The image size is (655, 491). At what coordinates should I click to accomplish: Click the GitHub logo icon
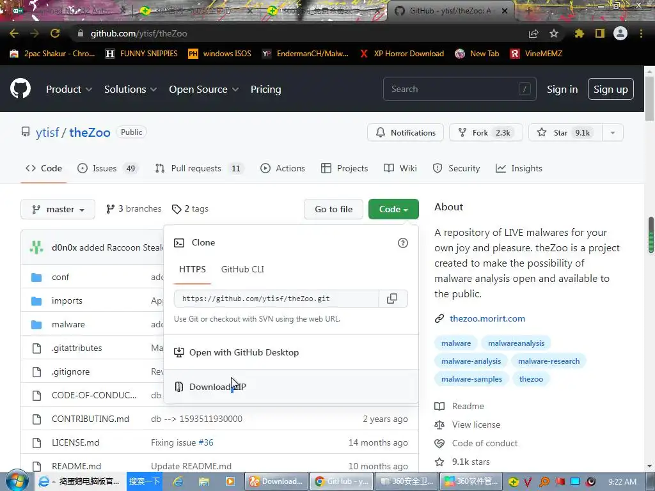(x=20, y=88)
